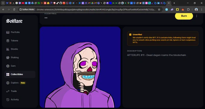Click the Unverified warning icon
This screenshot has width=205, height=109.
pyautogui.click(x=130, y=35)
